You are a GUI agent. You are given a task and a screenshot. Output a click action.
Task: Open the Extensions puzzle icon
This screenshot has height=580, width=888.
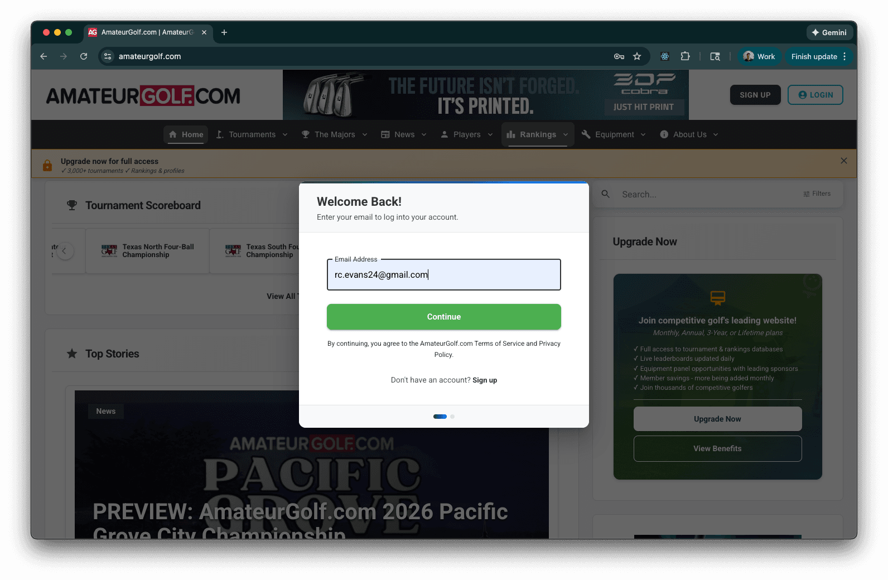[685, 56]
